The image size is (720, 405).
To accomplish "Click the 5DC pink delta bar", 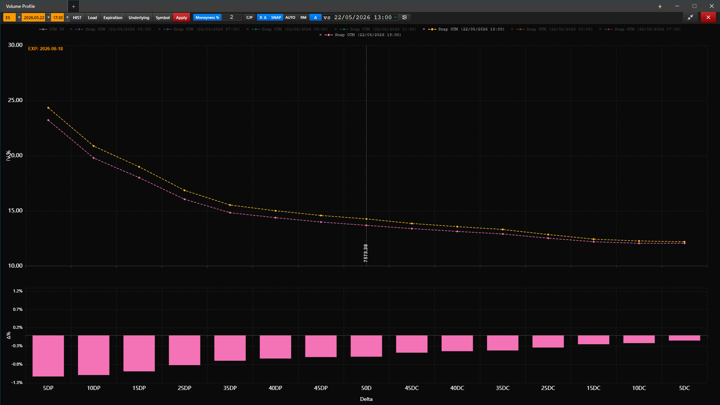I will (684, 338).
